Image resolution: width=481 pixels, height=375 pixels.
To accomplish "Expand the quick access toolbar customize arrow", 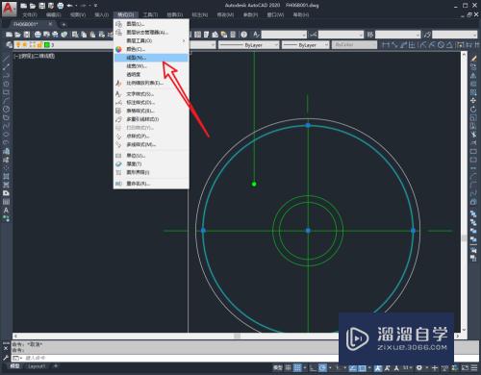I will [95, 6].
